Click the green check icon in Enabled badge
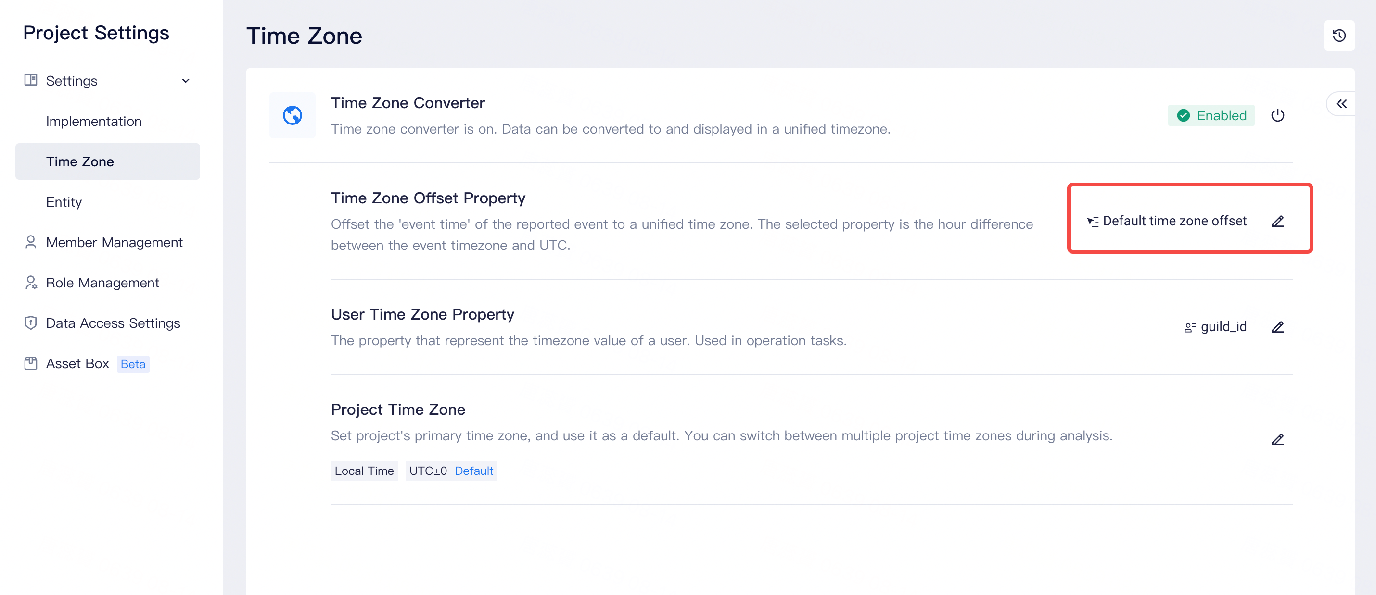This screenshot has height=595, width=1376. (x=1183, y=115)
